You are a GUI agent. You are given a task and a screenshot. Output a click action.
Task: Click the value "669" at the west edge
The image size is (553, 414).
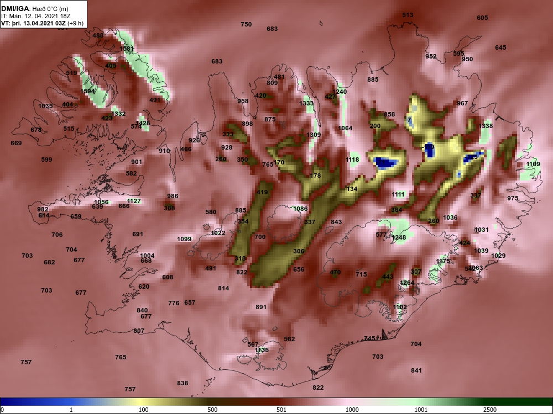(16, 143)
